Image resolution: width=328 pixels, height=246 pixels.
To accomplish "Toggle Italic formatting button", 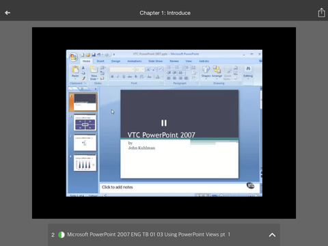I will [x=118, y=77].
